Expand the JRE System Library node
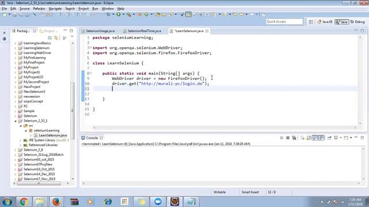This screenshot has height=207, width=369. click(x=21, y=140)
